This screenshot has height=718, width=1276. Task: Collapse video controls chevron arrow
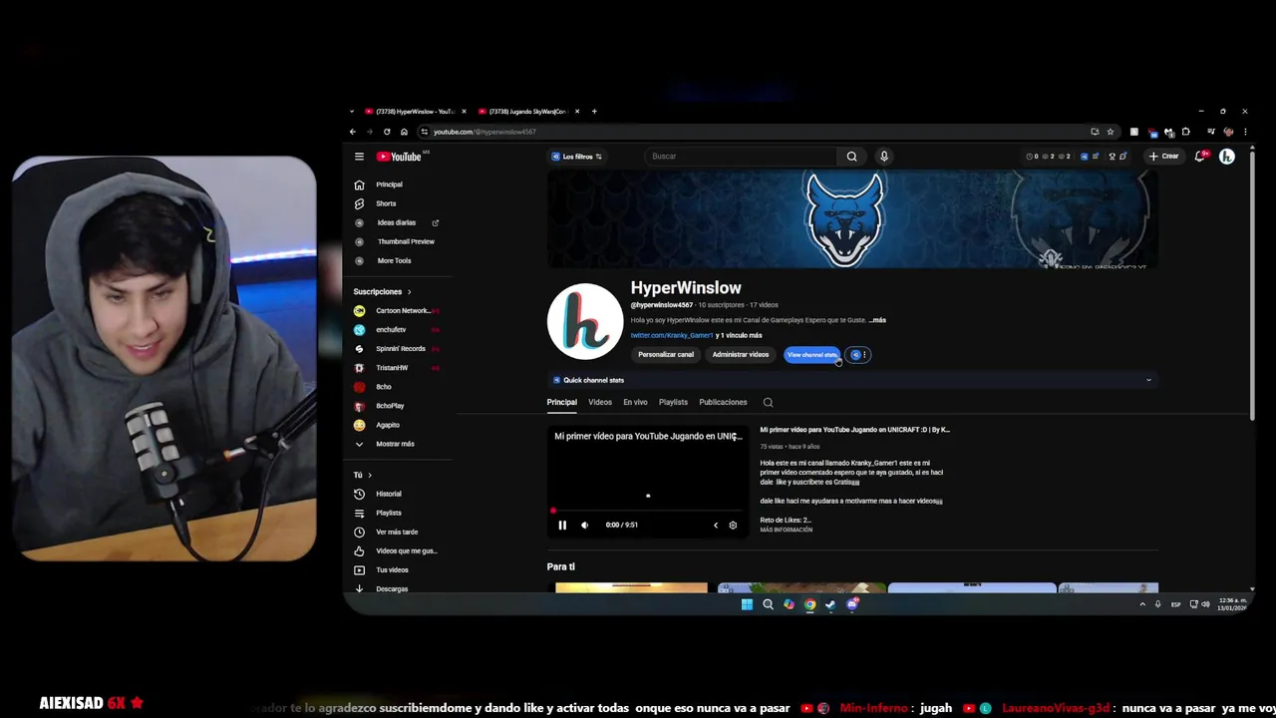715,525
